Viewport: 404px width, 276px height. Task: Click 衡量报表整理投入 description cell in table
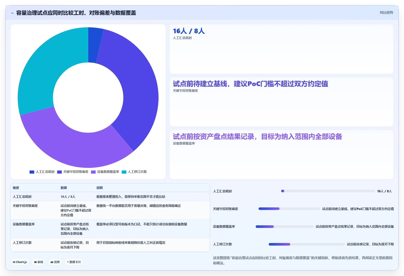(x=131, y=197)
